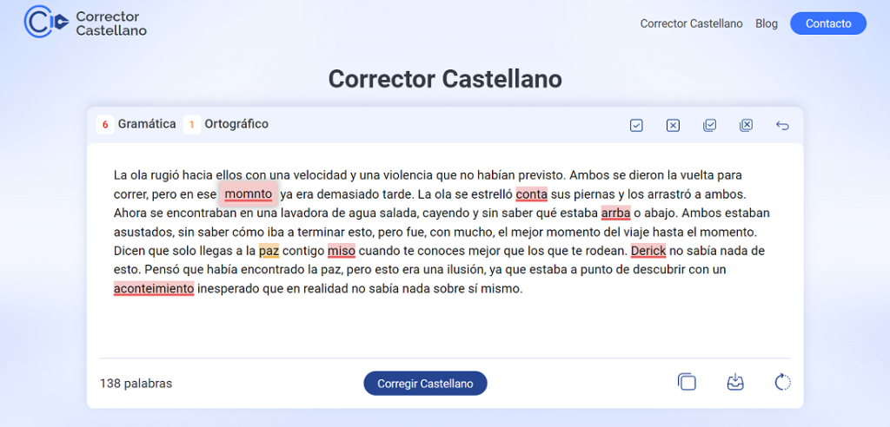Image resolution: width=890 pixels, height=427 pixels.
Task: Click the underlined name Derick
Action: point(648,251)
